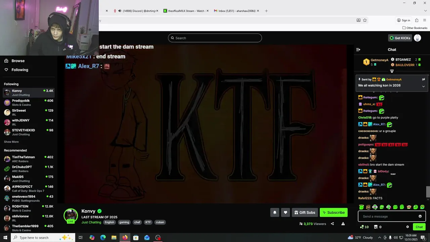
Task: Select the KTF tag
Action: coord(148,222)
